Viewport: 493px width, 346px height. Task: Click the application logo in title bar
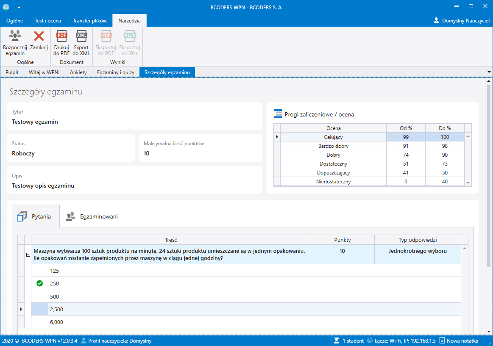pos(6,7)
